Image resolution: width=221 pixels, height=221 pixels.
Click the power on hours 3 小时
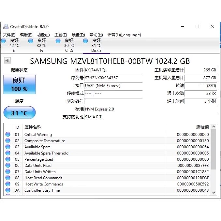(x=201, y=101)
